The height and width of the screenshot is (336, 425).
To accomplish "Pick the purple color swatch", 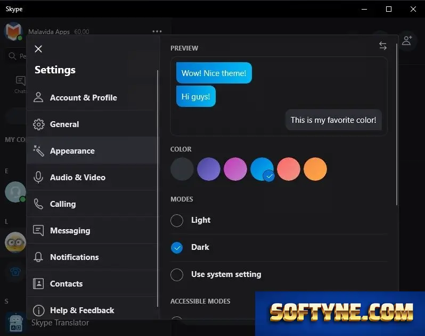I will tap(208, 169).
